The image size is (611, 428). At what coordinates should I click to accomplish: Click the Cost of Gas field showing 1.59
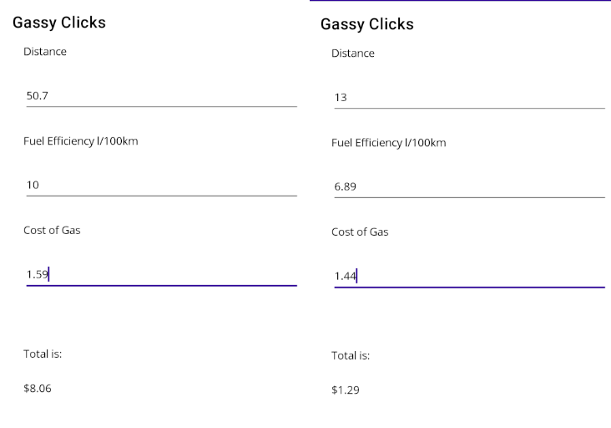(161, 274)
